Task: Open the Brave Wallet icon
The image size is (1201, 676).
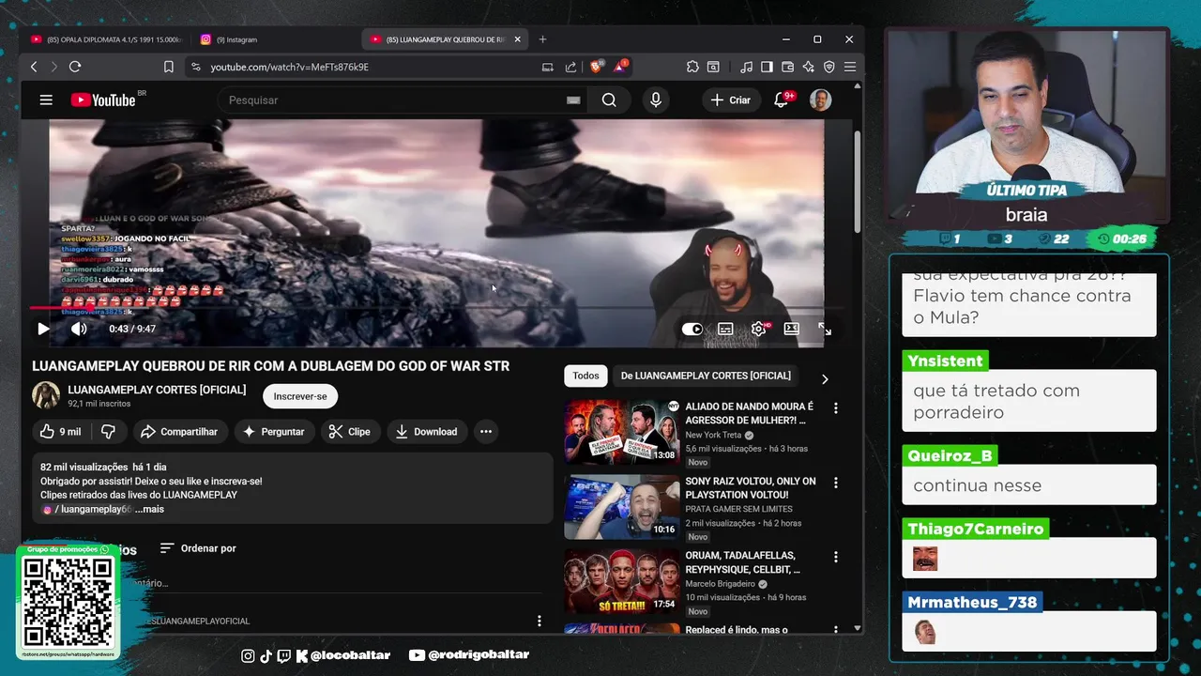Action: tap(787, 67)
